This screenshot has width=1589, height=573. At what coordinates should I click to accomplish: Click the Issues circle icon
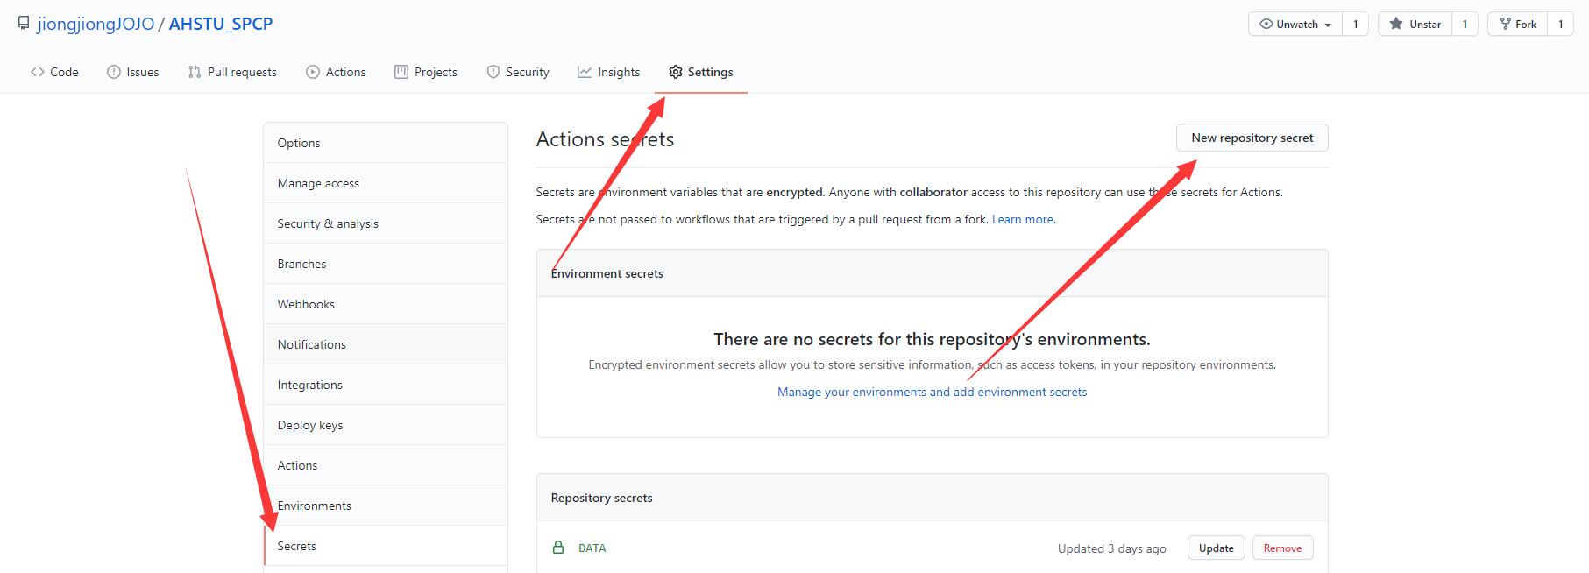click(x=114, y=72)
